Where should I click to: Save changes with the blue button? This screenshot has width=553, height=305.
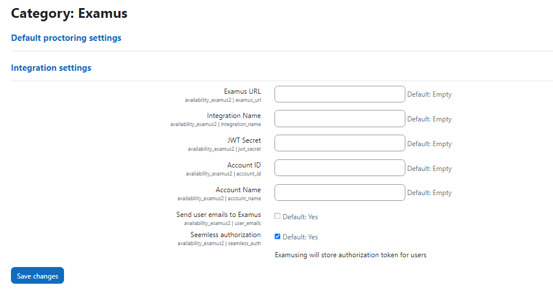[x=37, y=276]
